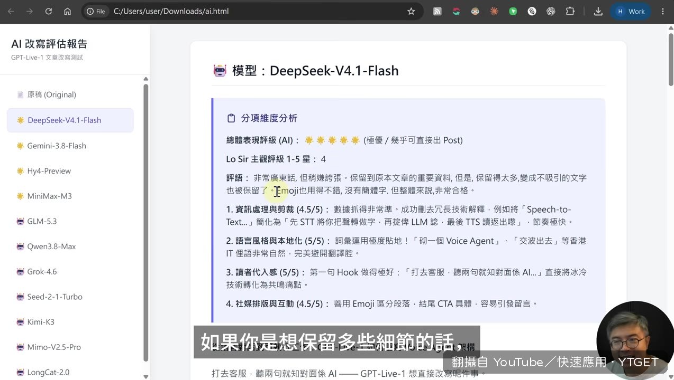Screen dimensions: 674x380
Task: Select Mimo-V2.5-Pro in the sidebar
Action: pyautogui.click(x=70, y=347)
